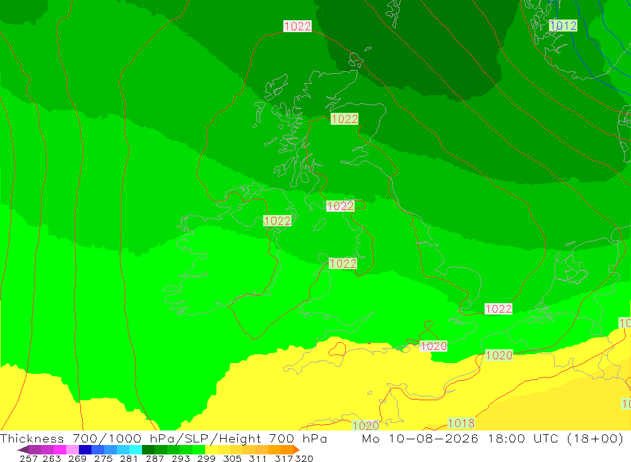631x462 pixels.
Task: Click legend value 305
Action: (232, 459)
